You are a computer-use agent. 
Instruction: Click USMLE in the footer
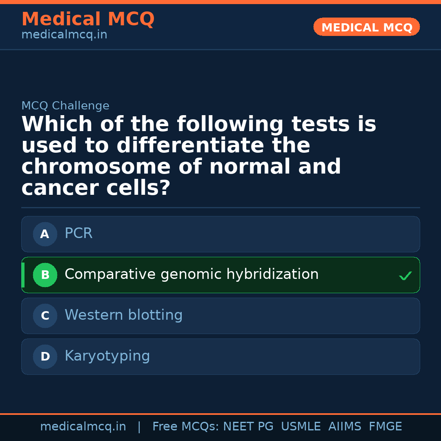(301, 427)
